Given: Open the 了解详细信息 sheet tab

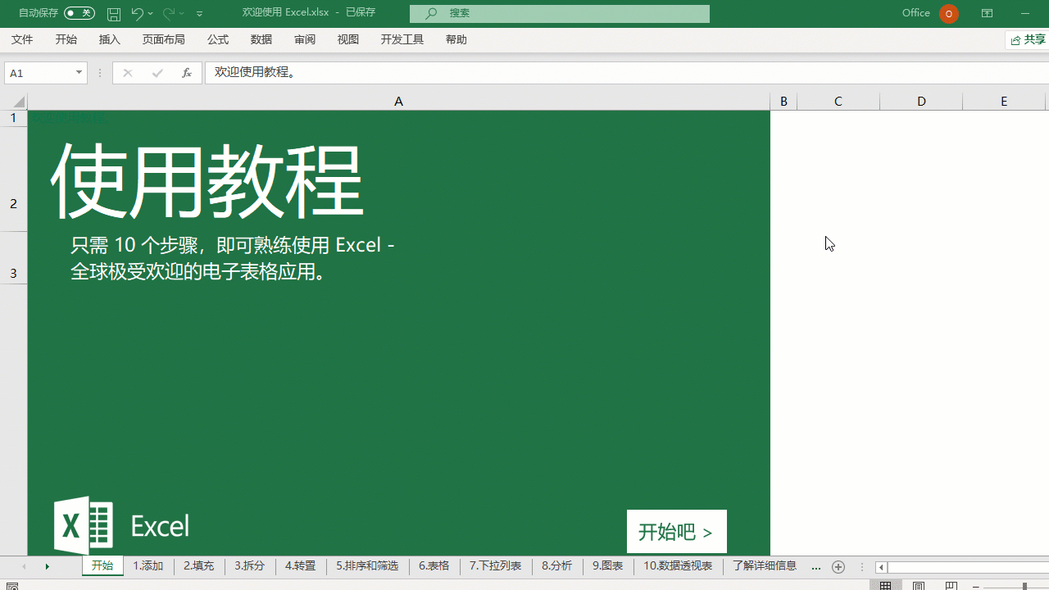Looking at the screenshot, I should point(765,565).
